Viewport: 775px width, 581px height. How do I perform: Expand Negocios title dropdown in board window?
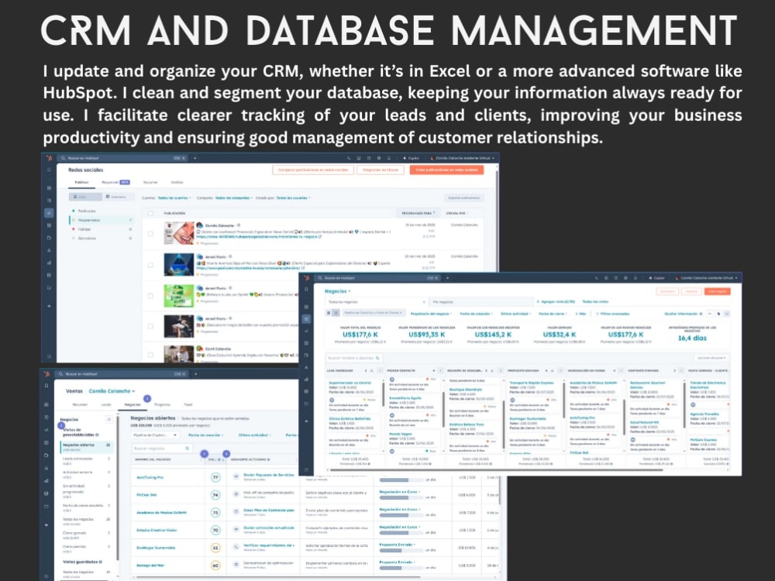pos(338,291)
